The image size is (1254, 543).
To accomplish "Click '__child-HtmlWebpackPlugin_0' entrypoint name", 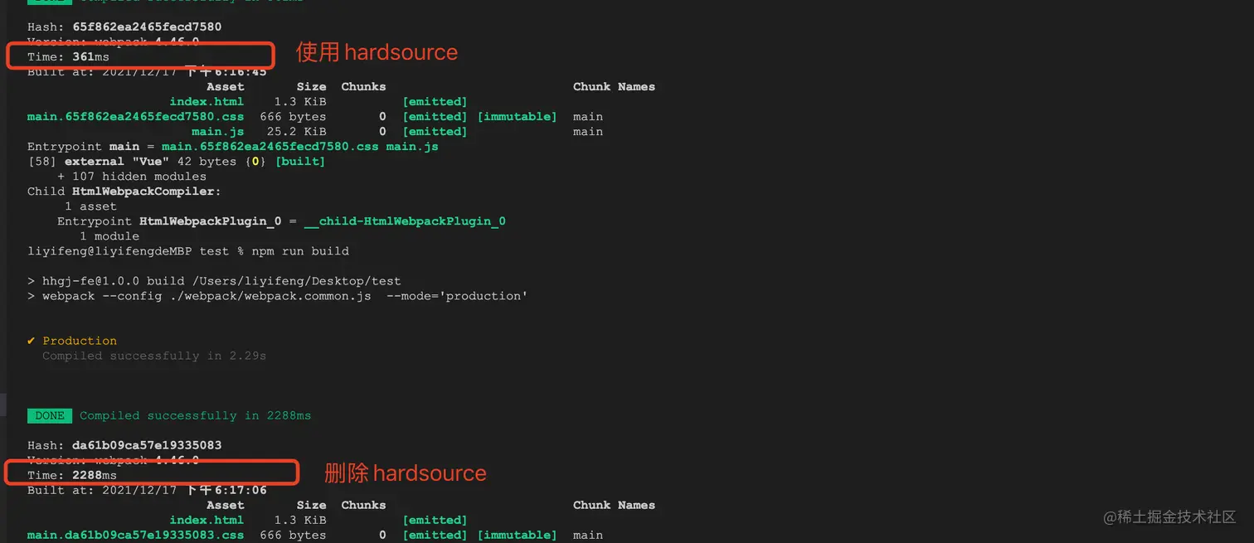I will [405, 221].
